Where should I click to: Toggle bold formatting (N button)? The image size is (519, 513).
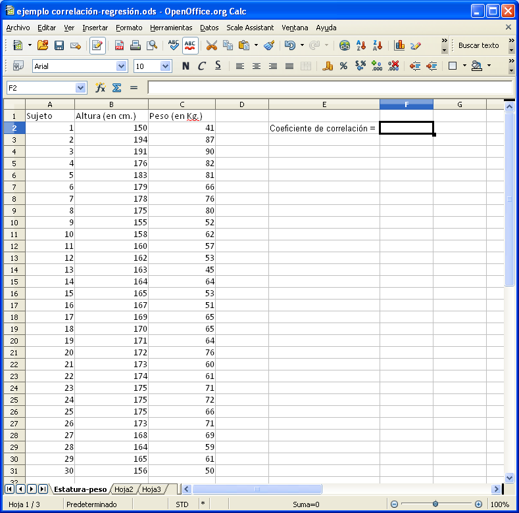[x=185, y=66]
